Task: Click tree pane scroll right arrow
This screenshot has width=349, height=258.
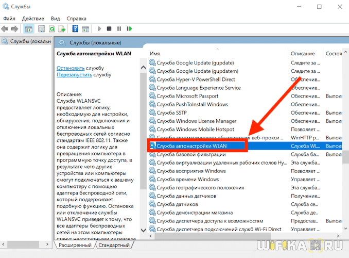Action: [47, 244]
